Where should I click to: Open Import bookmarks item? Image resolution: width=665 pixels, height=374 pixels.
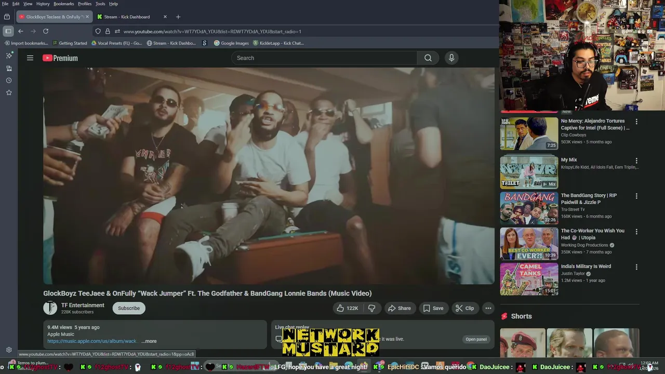[25, 43]
